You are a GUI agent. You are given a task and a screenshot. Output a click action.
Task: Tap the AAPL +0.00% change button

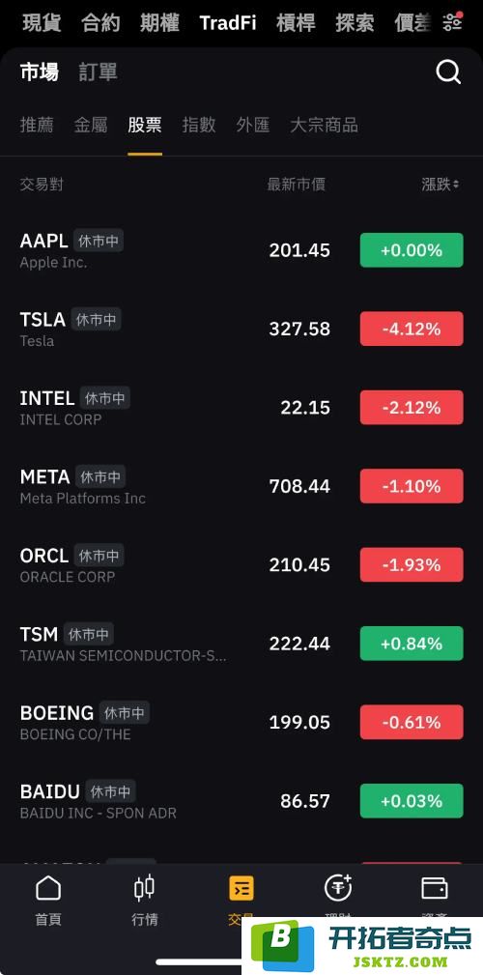coord(412,250)
